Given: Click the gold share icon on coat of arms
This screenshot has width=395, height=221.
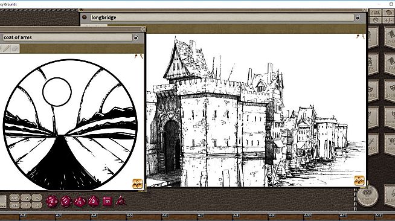Looking at the screenshot, I should (137, 184).
